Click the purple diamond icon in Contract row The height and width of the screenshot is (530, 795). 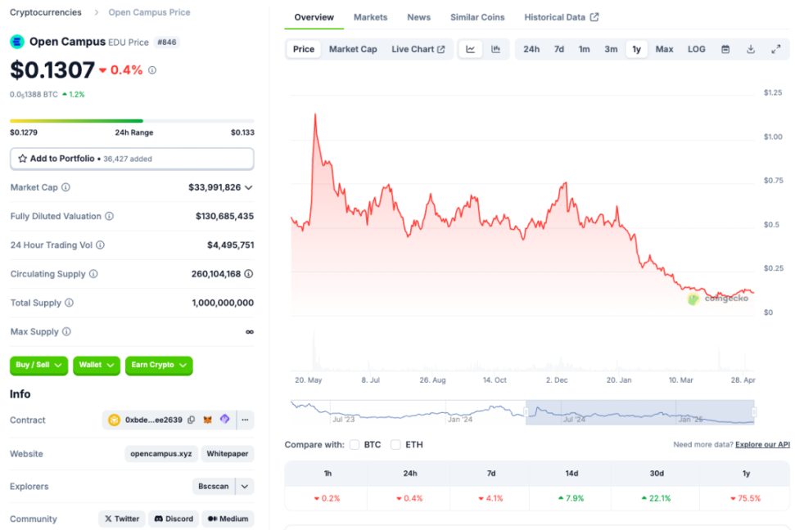(224, 419)
